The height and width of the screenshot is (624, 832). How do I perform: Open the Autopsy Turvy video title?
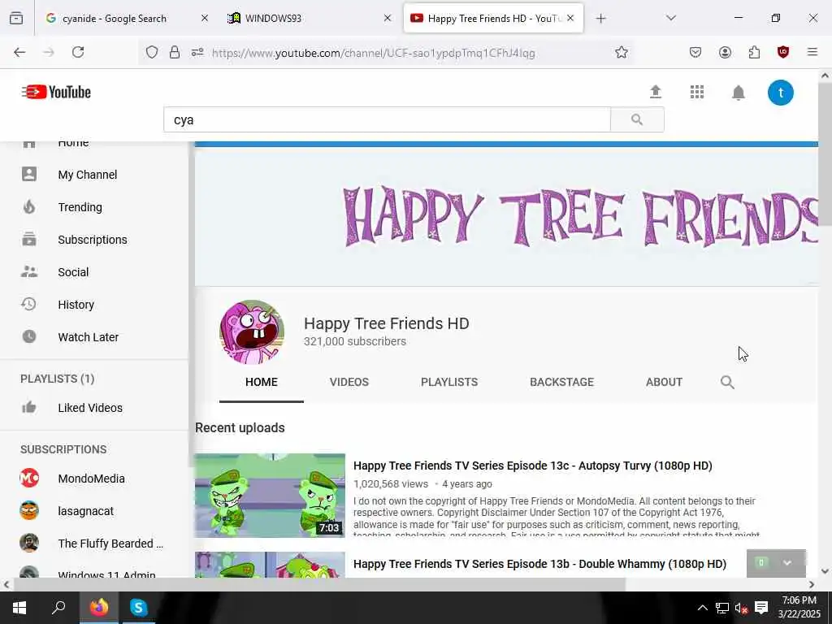(x=533, y=466)
